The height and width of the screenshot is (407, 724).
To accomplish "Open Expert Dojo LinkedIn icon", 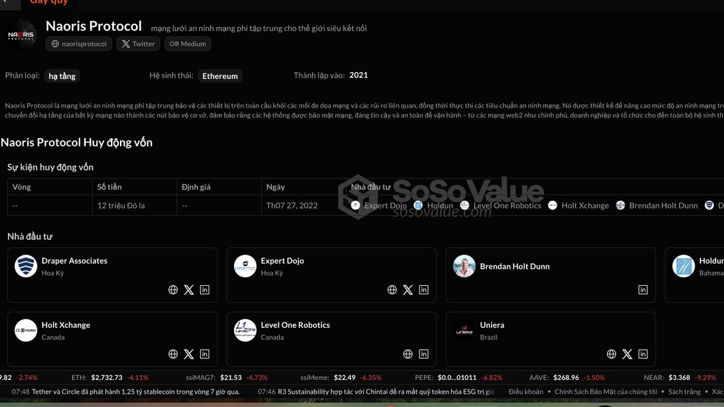I will [424, 290].
